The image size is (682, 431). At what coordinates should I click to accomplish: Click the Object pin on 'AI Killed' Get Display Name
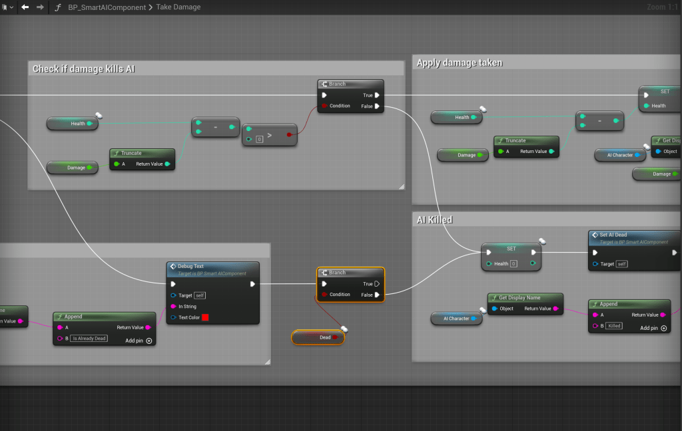pyautogui.click(x=495, y=309)
